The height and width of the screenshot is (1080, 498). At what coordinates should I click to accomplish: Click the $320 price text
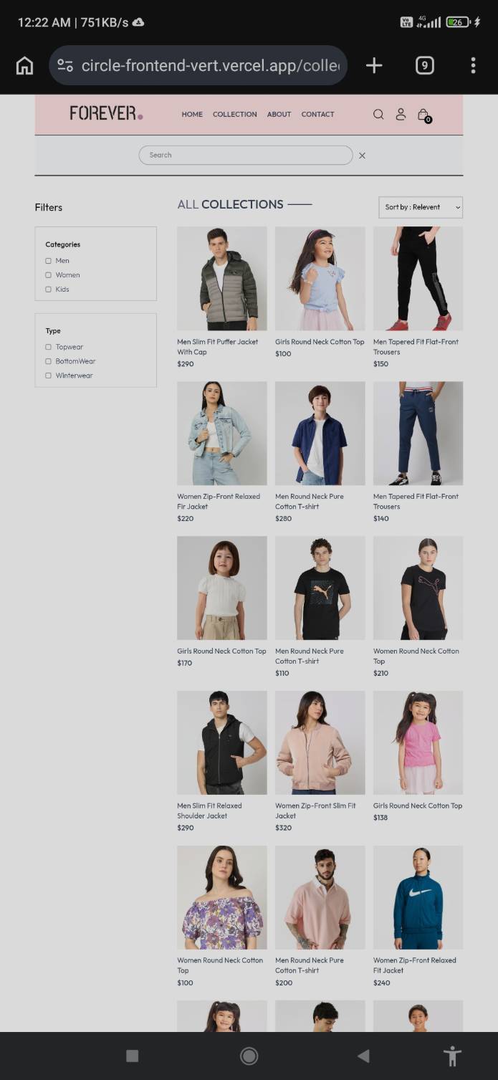pos(284,828)
